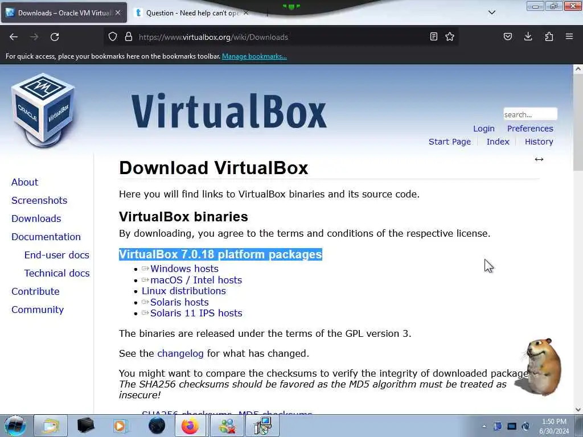Open tracking protection shield icon
The image size is (583, 437).
(113, 37)
